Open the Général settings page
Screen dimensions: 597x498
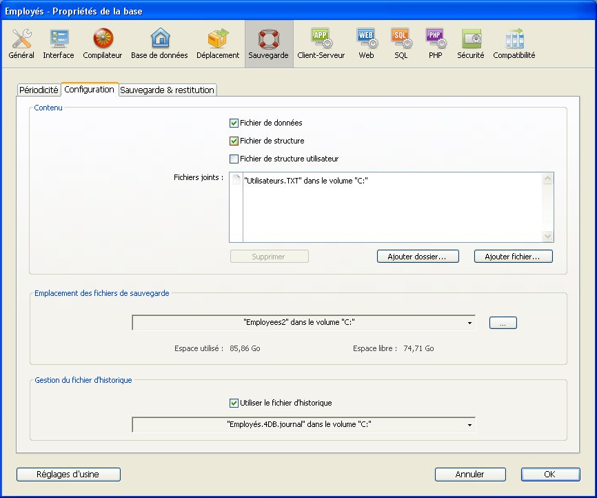pos(21,43)
